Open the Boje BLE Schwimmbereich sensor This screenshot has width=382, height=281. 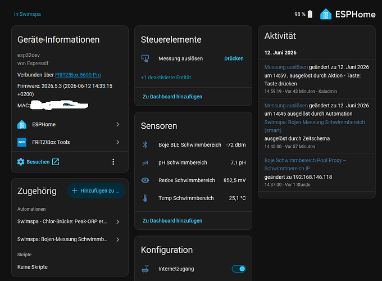190,145
